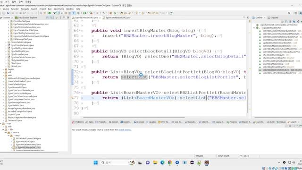The image size is (302, 170).
Task: Click the New Java Class (green C) icon
Action: [x=115, y=13]
